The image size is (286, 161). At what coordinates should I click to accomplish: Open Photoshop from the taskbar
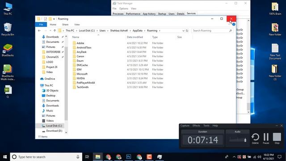tap(129, 157)
